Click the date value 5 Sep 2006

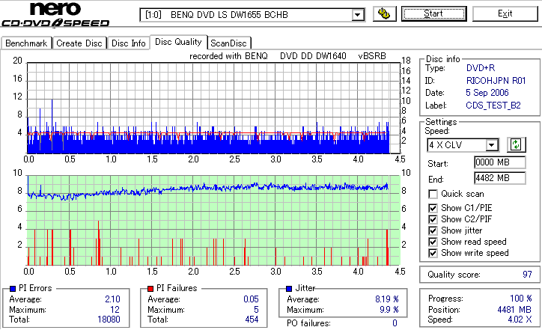point(487,93)
